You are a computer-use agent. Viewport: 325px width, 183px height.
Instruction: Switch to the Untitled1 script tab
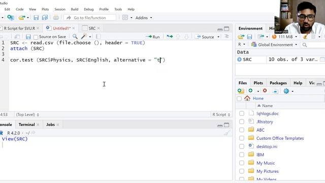click(x=61, y=28)
